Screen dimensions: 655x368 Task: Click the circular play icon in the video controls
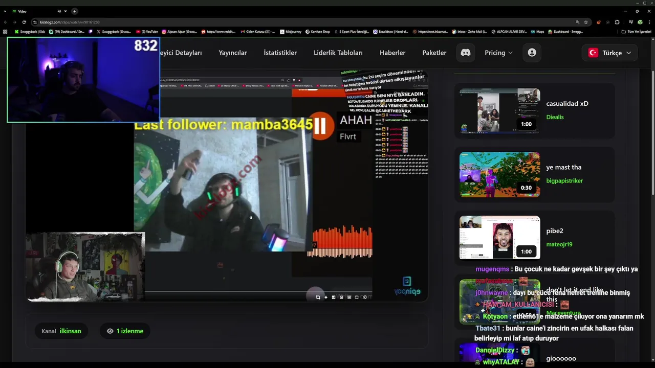(x=364, y=297)
